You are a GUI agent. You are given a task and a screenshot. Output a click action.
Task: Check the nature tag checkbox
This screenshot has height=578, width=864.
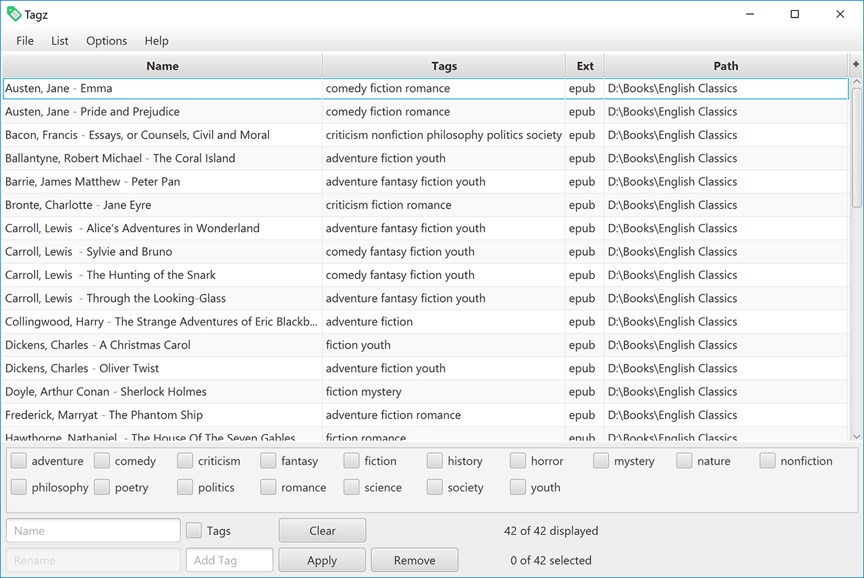(684, 461)
